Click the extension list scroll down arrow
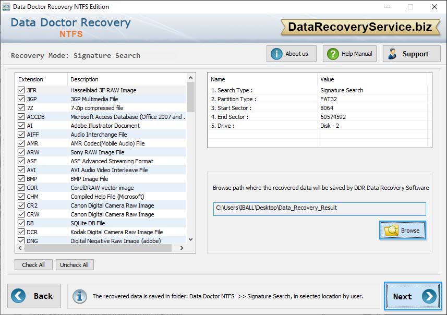Screen dimensions: 447x315 [x=191, y=239]
